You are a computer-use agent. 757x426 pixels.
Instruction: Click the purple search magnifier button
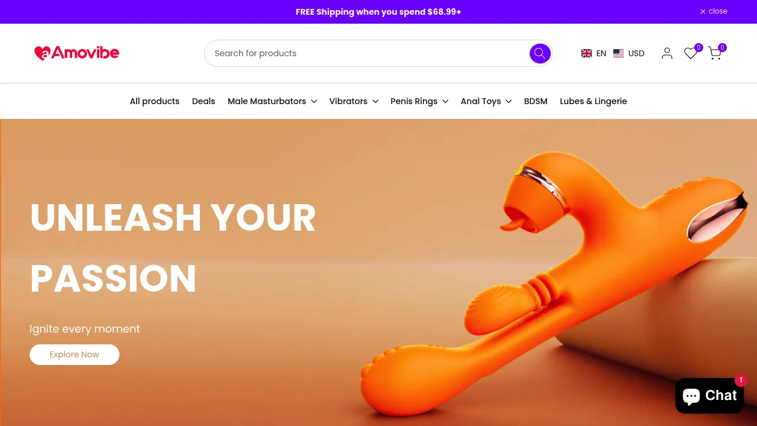pyautogui.click(x=539, y=53)
